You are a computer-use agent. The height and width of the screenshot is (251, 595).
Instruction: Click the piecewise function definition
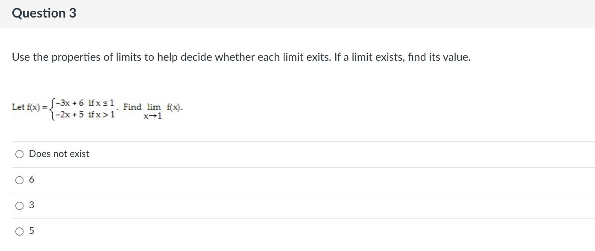[x=64, y=107]
